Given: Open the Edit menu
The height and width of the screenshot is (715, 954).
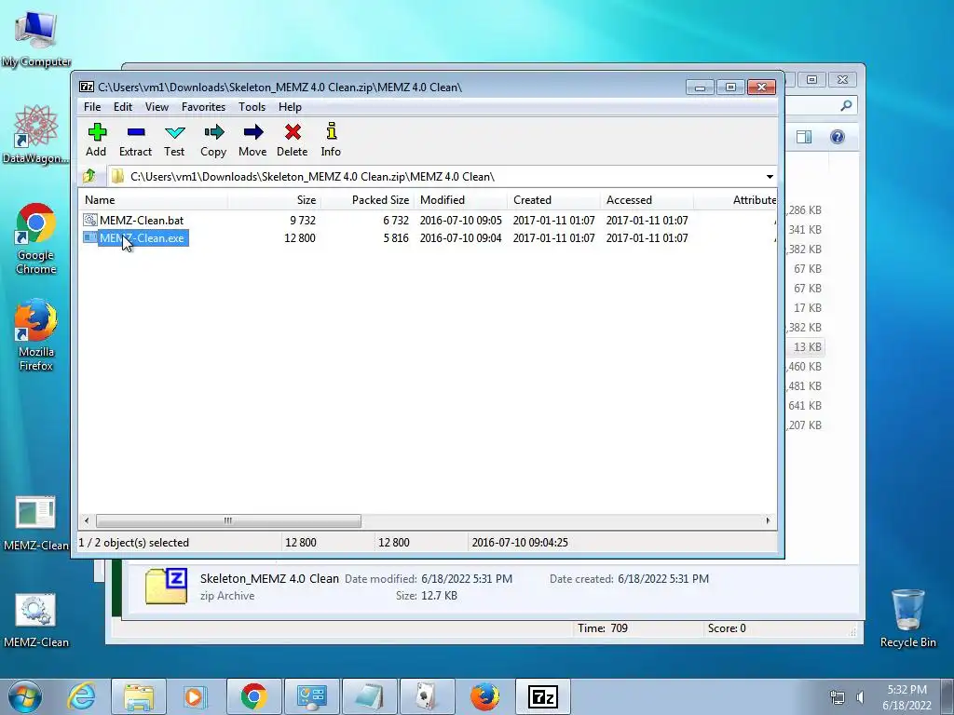Looking at the screenshot, I should 123,107.
